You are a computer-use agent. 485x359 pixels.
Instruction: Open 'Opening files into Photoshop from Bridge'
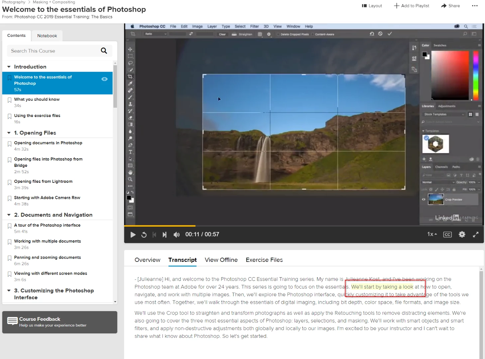(48, 162)
